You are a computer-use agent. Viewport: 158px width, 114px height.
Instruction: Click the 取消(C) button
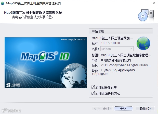tap(145, 108)
